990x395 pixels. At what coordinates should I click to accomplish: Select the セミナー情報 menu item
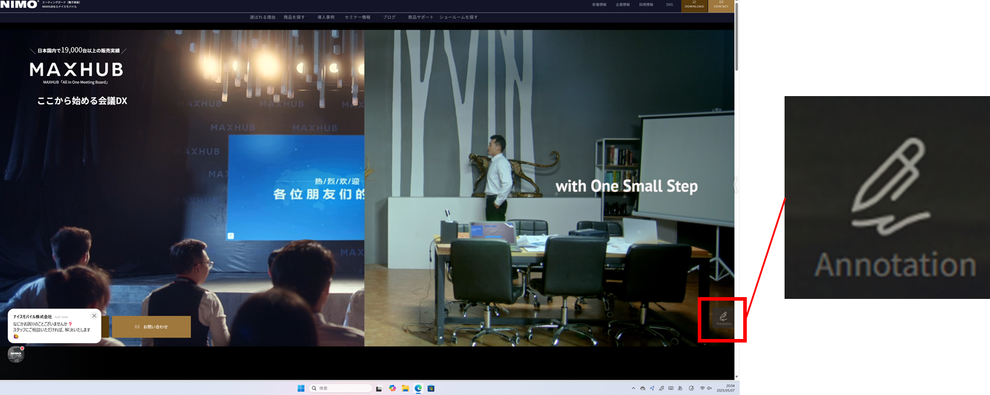[357, 17]
